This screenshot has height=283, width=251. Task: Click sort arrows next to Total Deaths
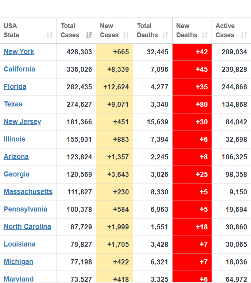165,35
